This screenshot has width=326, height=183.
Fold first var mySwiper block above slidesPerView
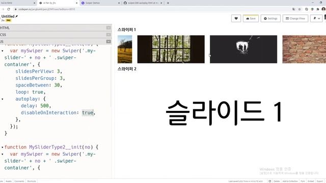(x=2, y=51)
